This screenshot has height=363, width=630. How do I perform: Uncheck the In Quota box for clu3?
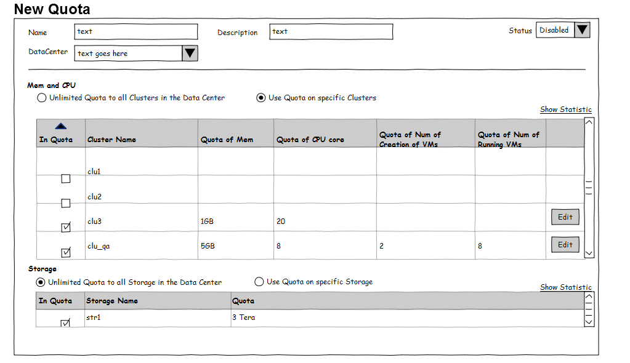(66, 228)
